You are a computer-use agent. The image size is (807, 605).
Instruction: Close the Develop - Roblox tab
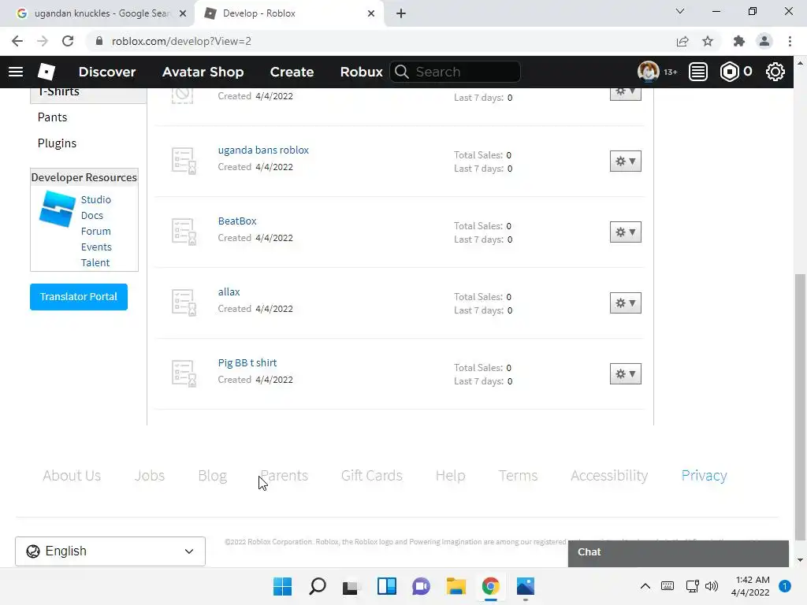(x=371, y=13)
